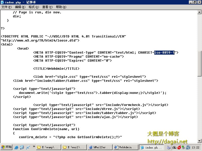The width and height of the screenshot is (202, 151).
Task: Click 'loose.dtd' in the DOCTYPE URL
Action: pyautogui.click(x=66, y=41)
